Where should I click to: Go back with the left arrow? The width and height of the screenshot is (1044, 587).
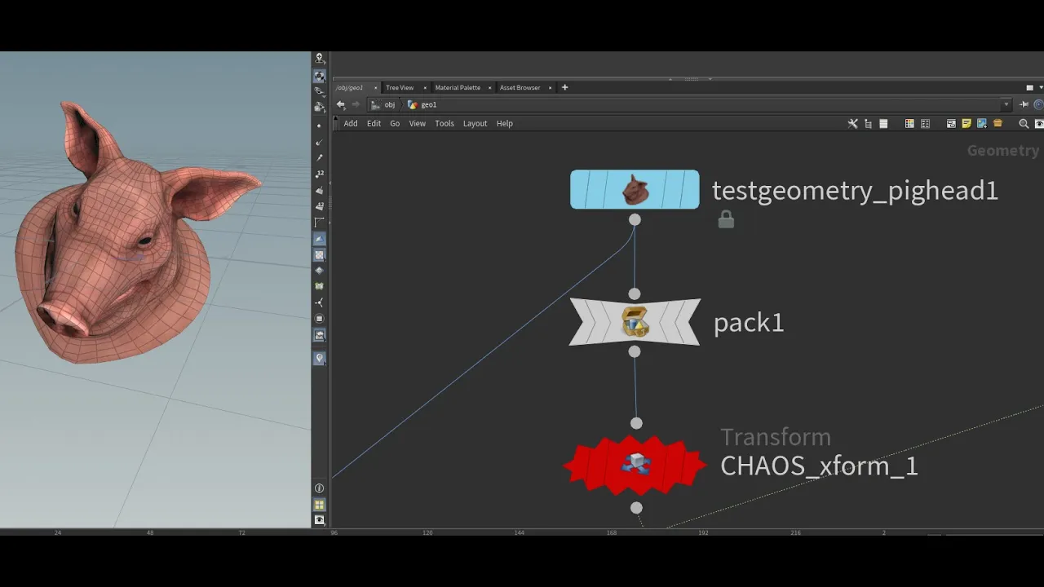[x=341, y=104]
